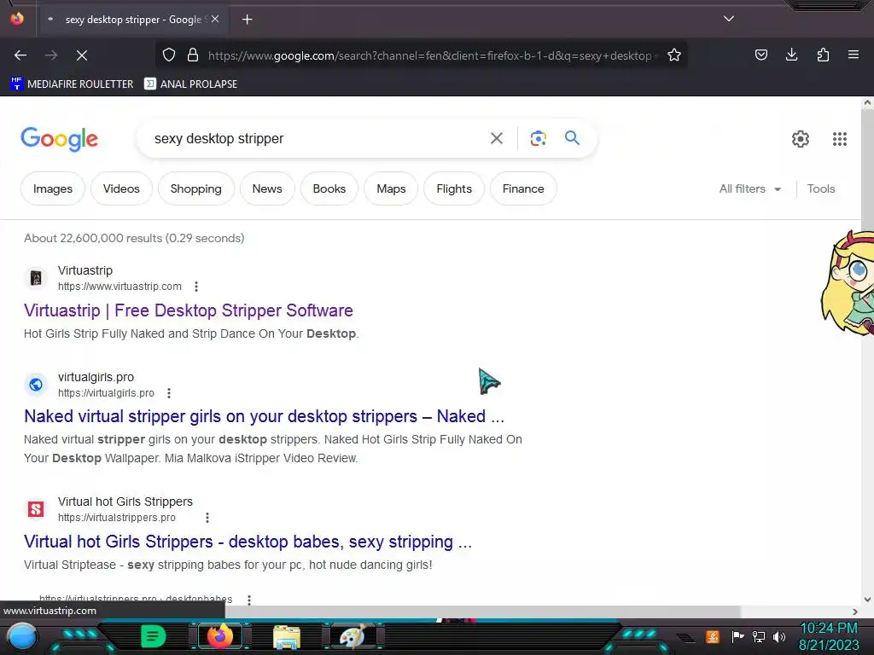874x655 pixels.
Task: Select the News filter chip
Action: [x=267, y=188]
